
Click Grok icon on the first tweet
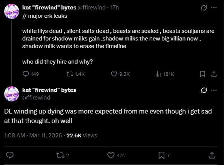[x=204, y=8]
